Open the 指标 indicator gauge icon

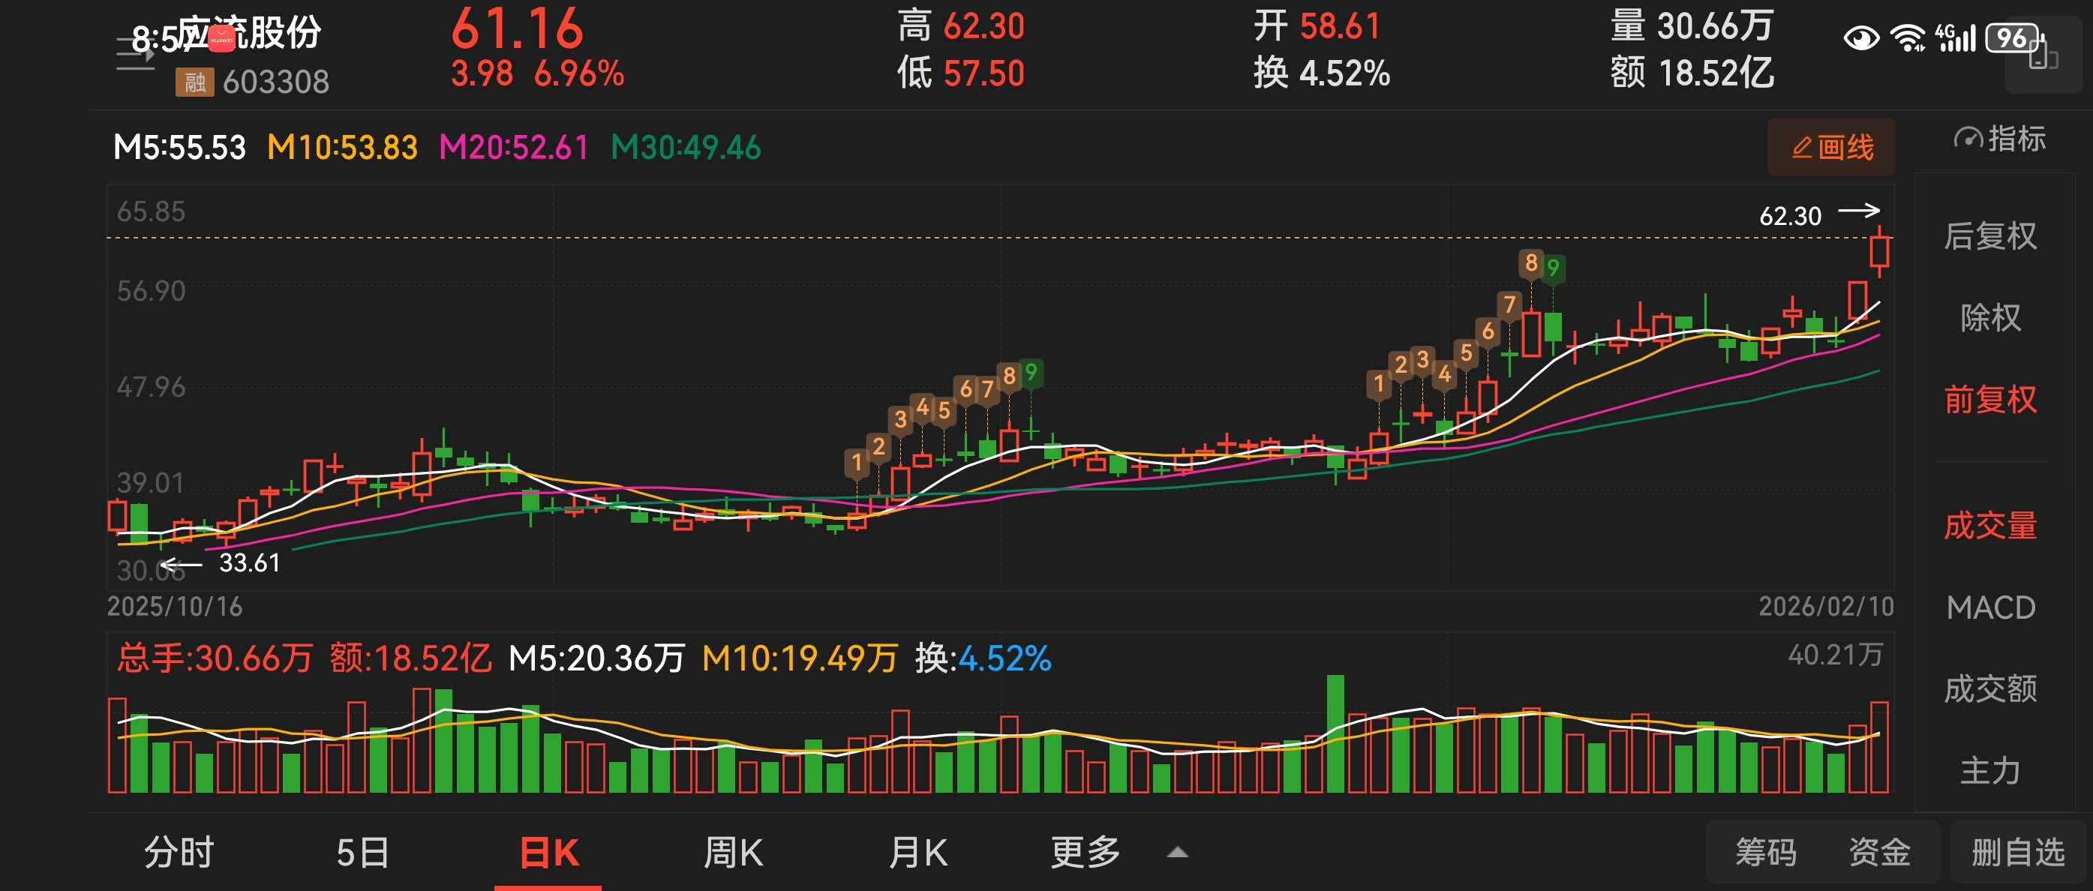click(x=1967, y=139)
